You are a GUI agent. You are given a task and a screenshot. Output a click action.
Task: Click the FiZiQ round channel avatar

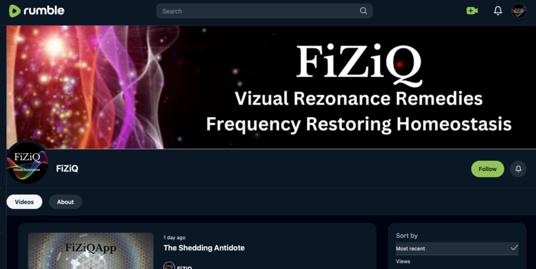coord(27,162)
